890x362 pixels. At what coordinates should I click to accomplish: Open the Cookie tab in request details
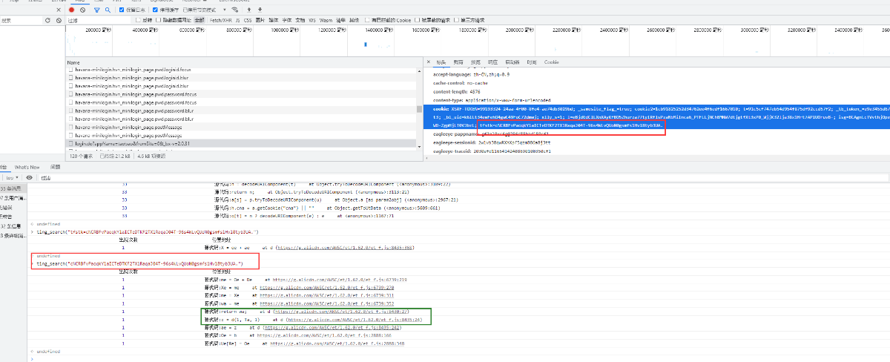[x=552, y=62]
